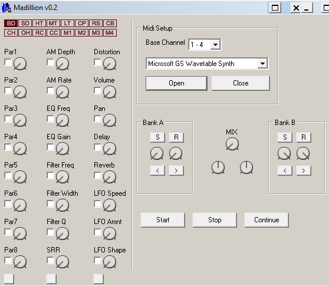Select the MT drum pad button
329x286 pixels.
click(x=53, y=23)
